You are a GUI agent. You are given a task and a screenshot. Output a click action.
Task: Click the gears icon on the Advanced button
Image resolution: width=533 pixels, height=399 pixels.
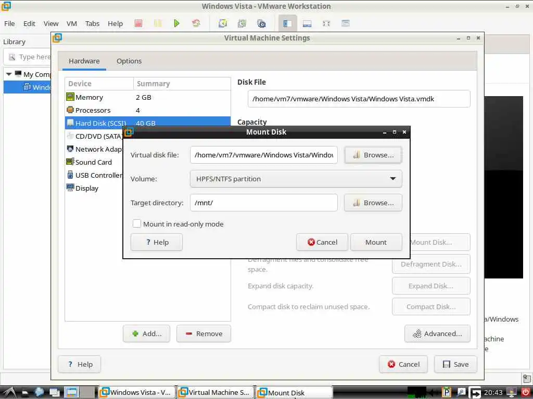point(417,334)
